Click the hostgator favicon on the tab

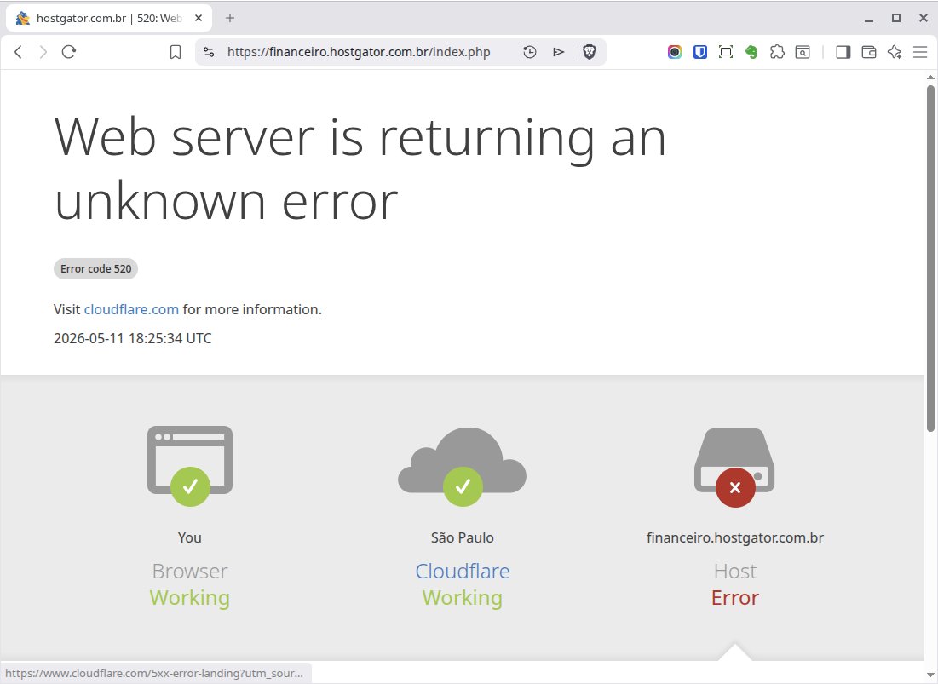click(23, 18)
